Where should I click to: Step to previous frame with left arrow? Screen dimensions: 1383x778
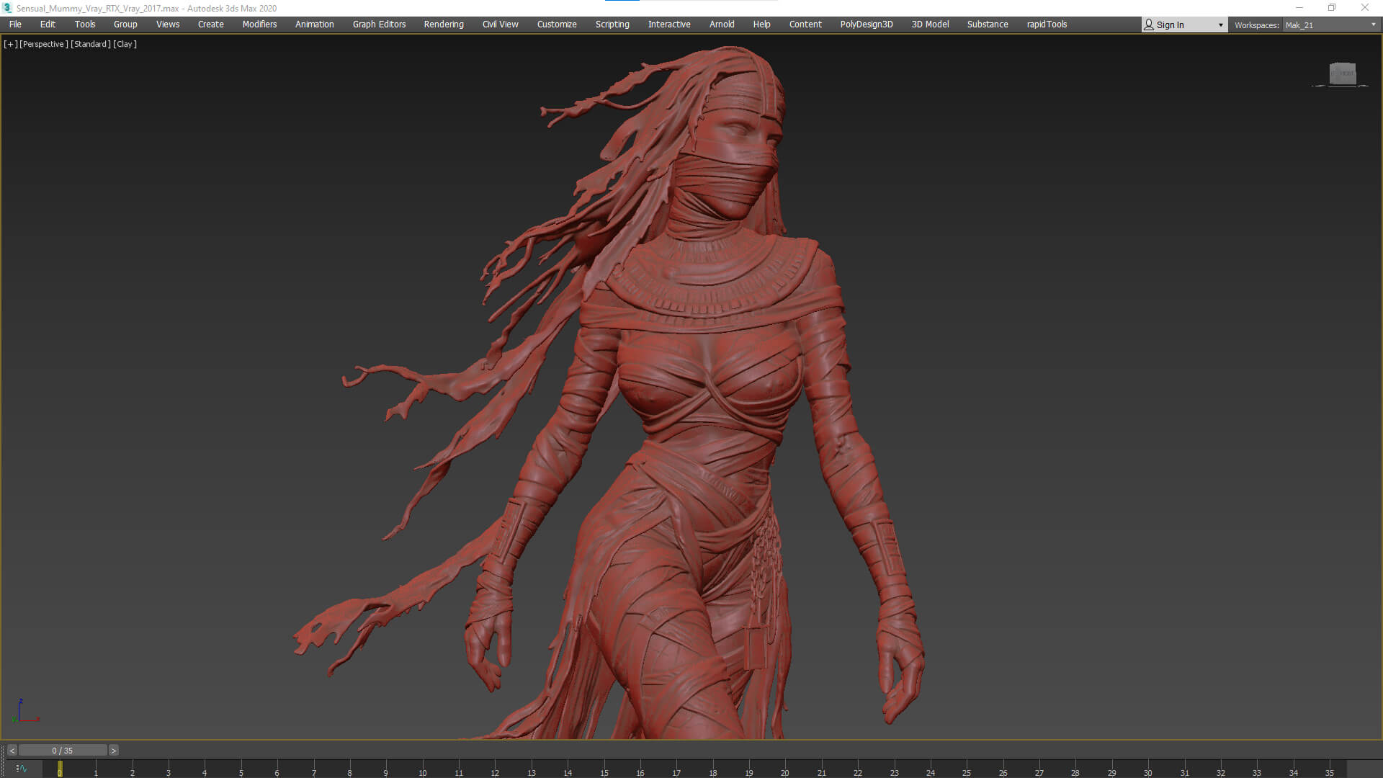click(12, 751)
